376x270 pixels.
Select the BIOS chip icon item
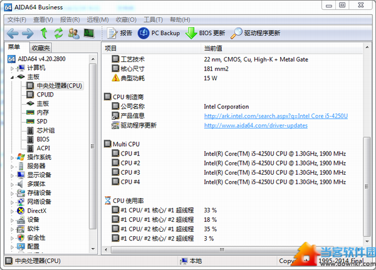pyautogui.click(x=30, y=139)
